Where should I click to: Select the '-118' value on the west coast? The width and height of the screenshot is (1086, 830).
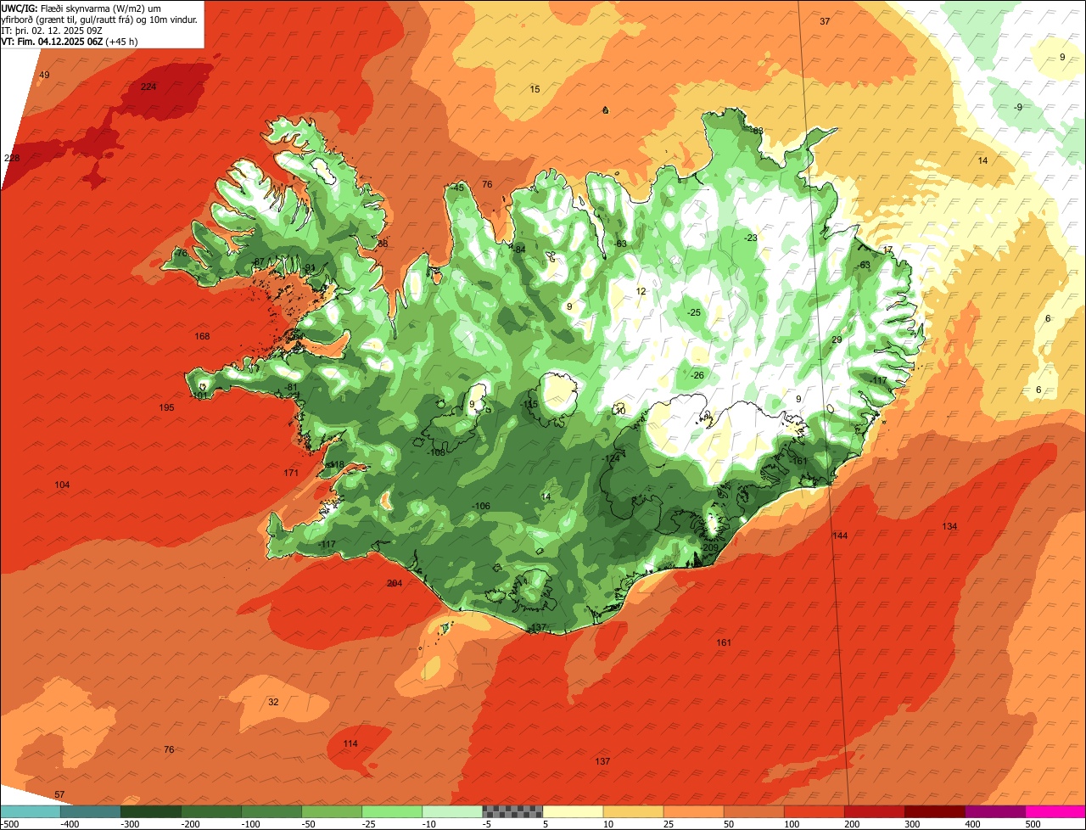coord(336,464)
